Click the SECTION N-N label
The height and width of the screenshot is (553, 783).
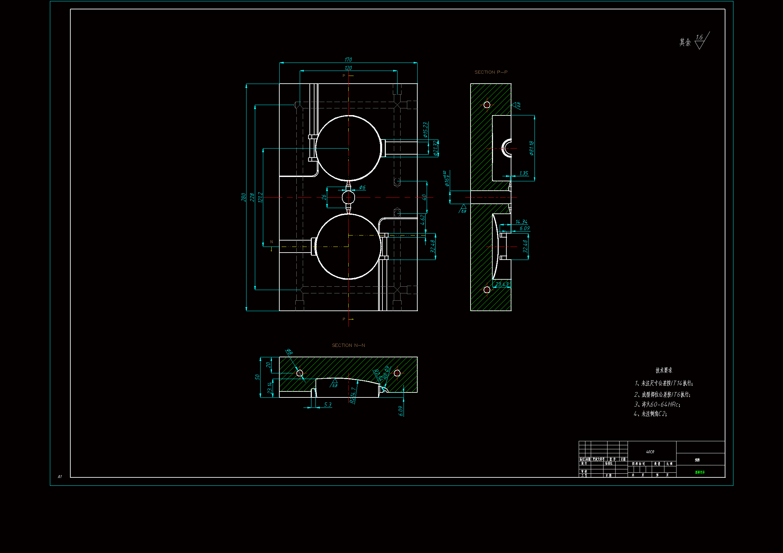coord(348,345)
